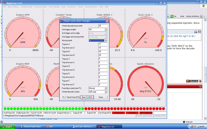Click the dialog Close button
This screenshot has height=129, width=207.
(101, 97)
